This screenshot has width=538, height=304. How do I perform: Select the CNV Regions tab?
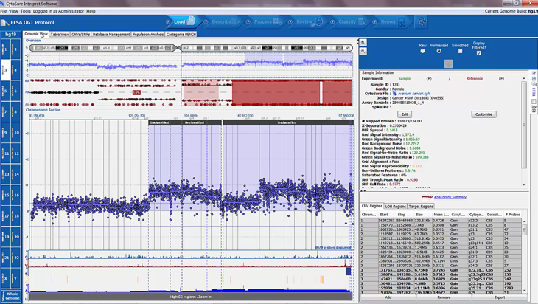[372, 206]
